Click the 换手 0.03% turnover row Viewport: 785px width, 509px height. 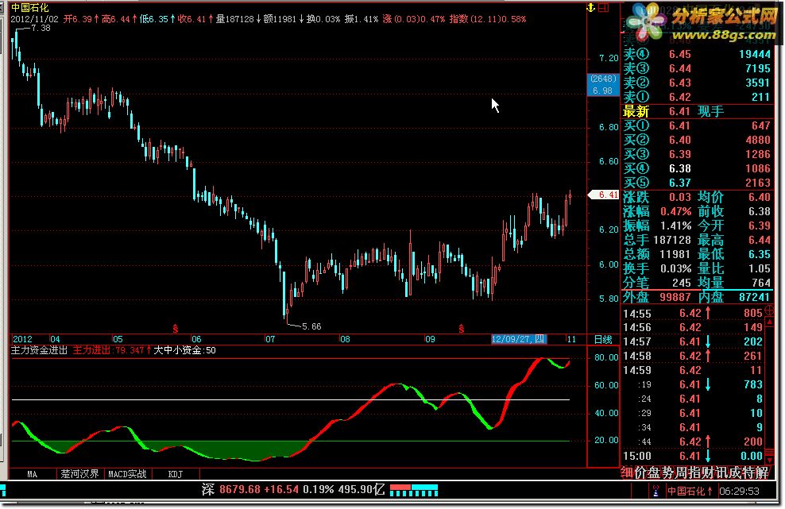(657, 268)
